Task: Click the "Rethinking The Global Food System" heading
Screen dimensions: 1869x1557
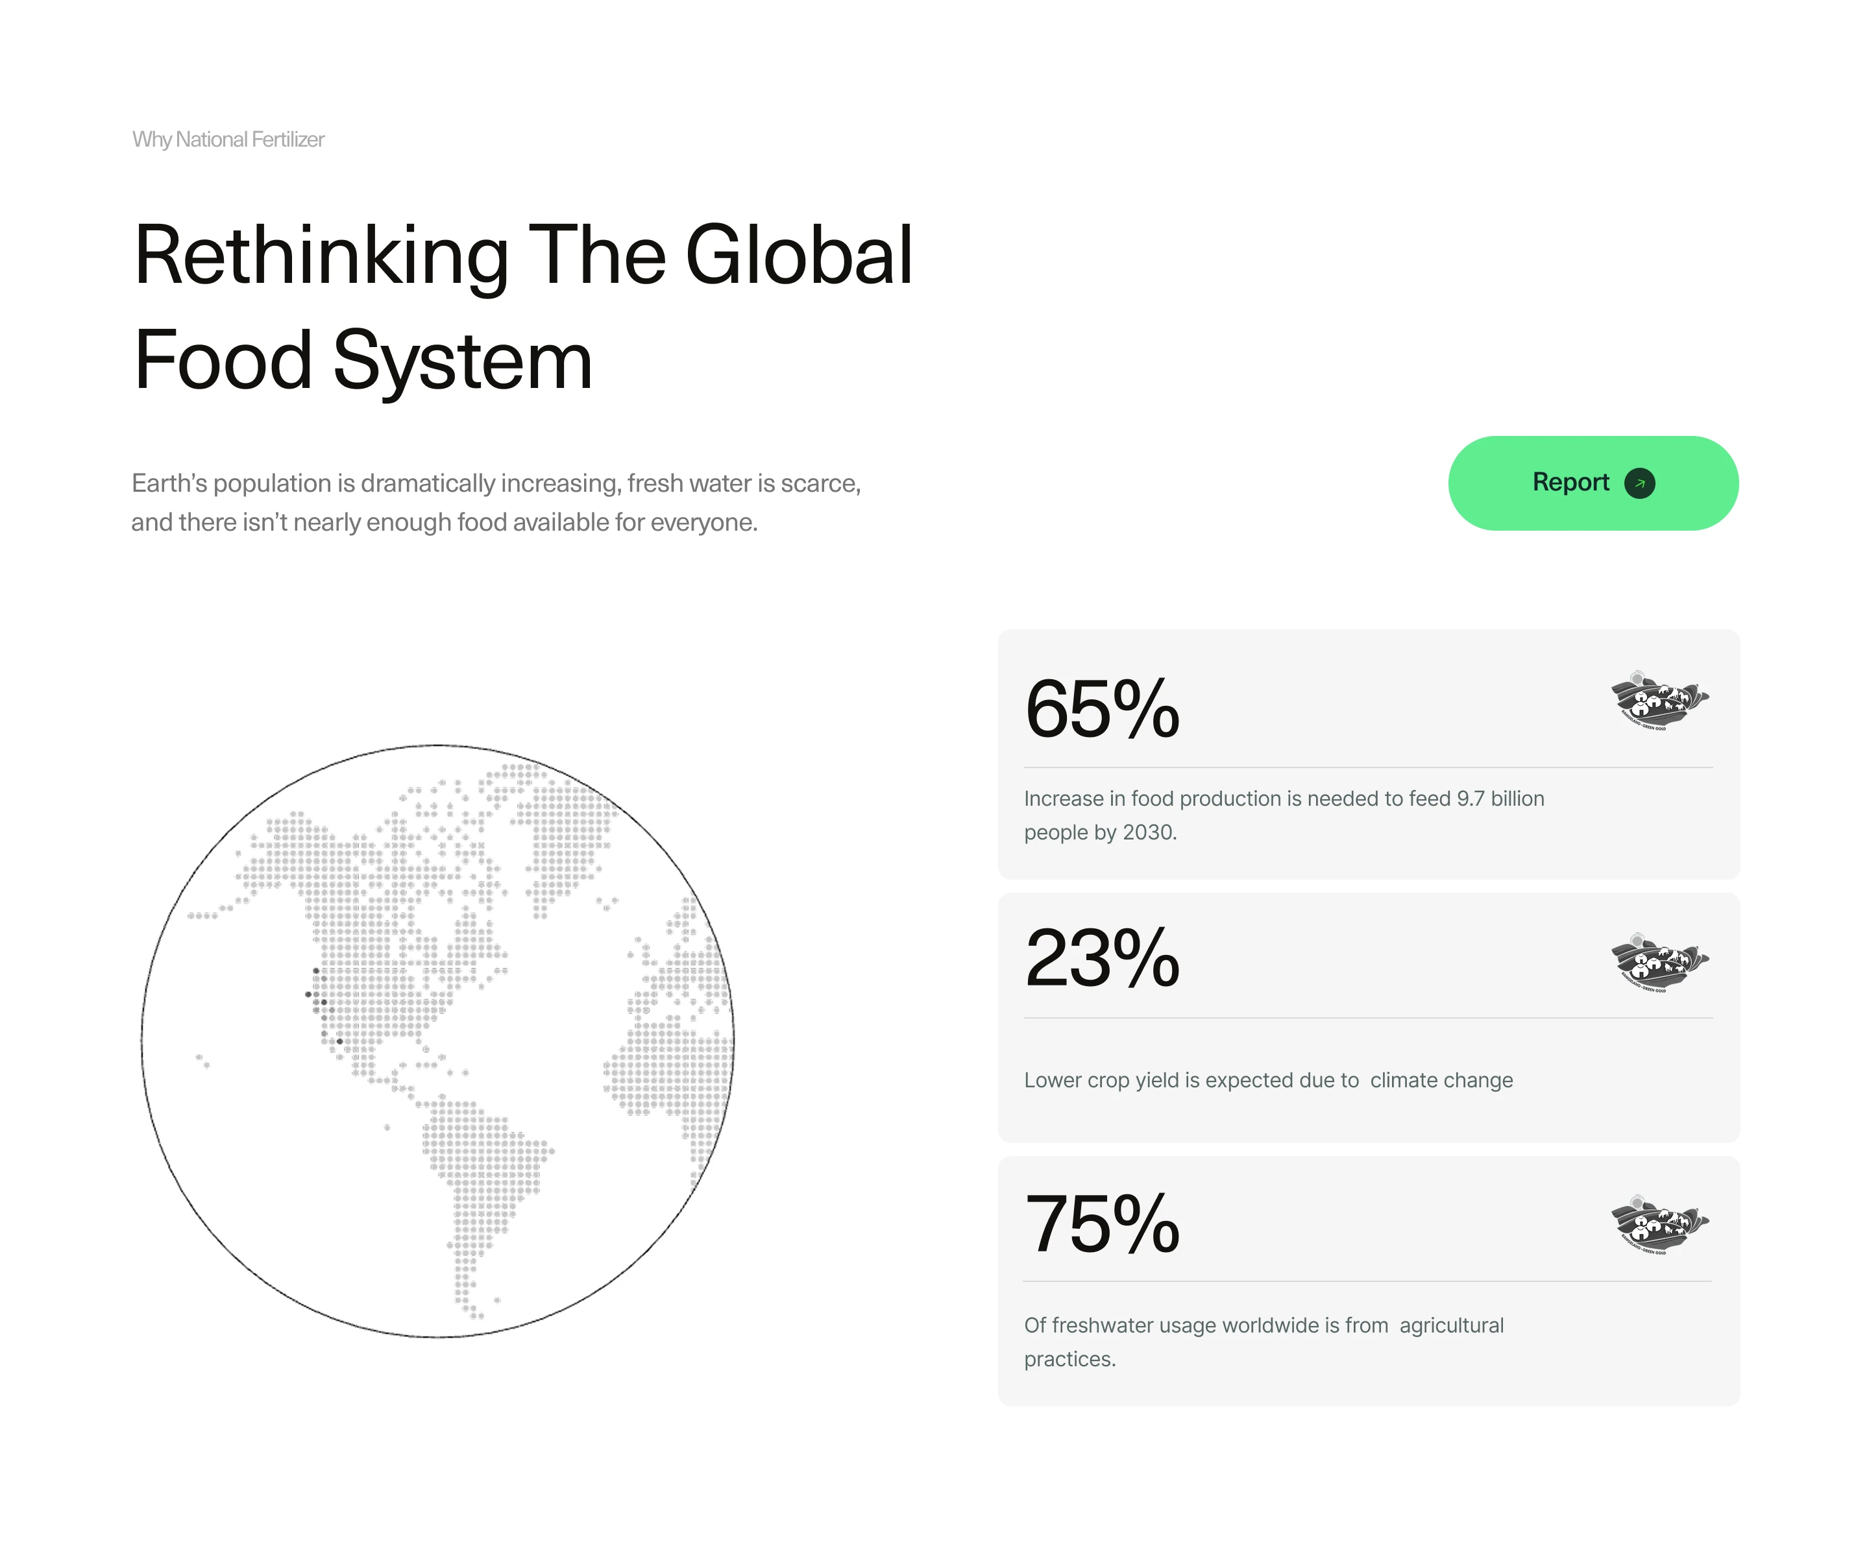Action: pos(523,307)
